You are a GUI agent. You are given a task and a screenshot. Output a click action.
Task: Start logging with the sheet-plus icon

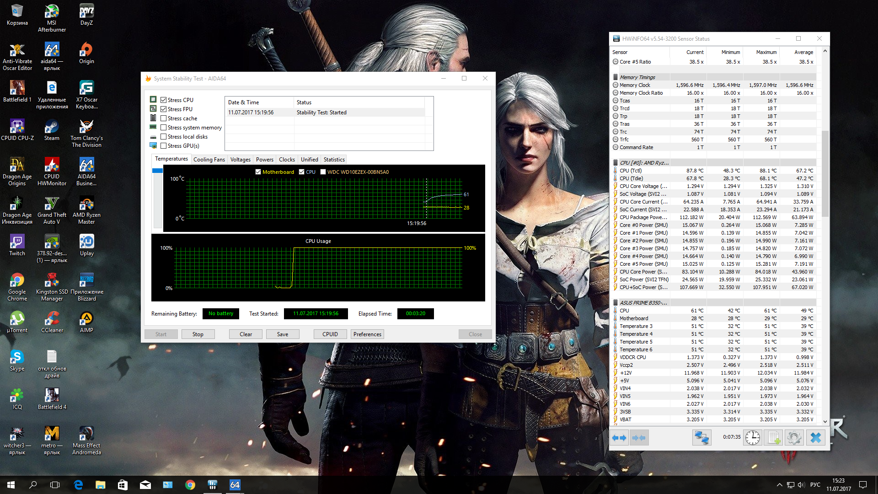(x=774, y=438)
